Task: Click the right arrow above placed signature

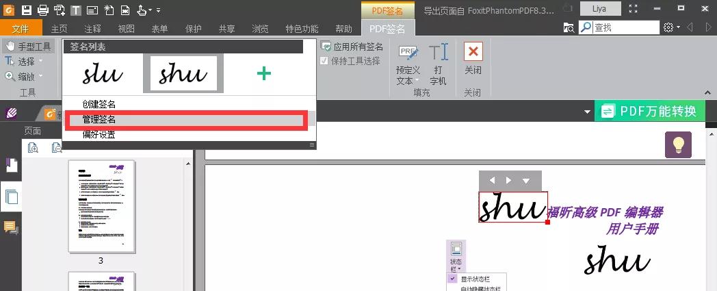Action: (x=508, y=180)
